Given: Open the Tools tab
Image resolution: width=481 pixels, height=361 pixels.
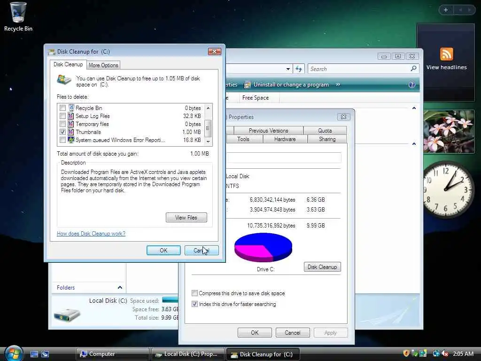Looking at the screenshot, I should (x=243, y=139).
